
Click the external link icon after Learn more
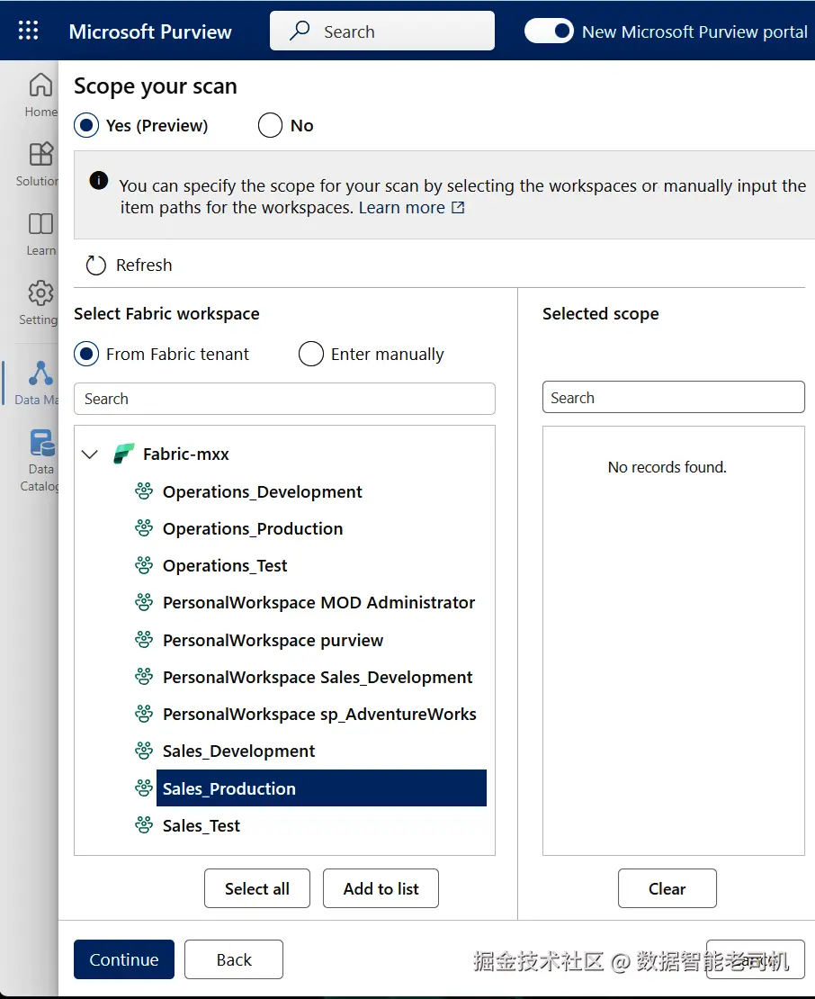click(458, 208)
